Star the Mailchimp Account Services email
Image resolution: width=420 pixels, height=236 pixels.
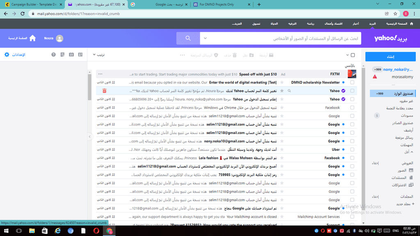click(x=282, y=217)
